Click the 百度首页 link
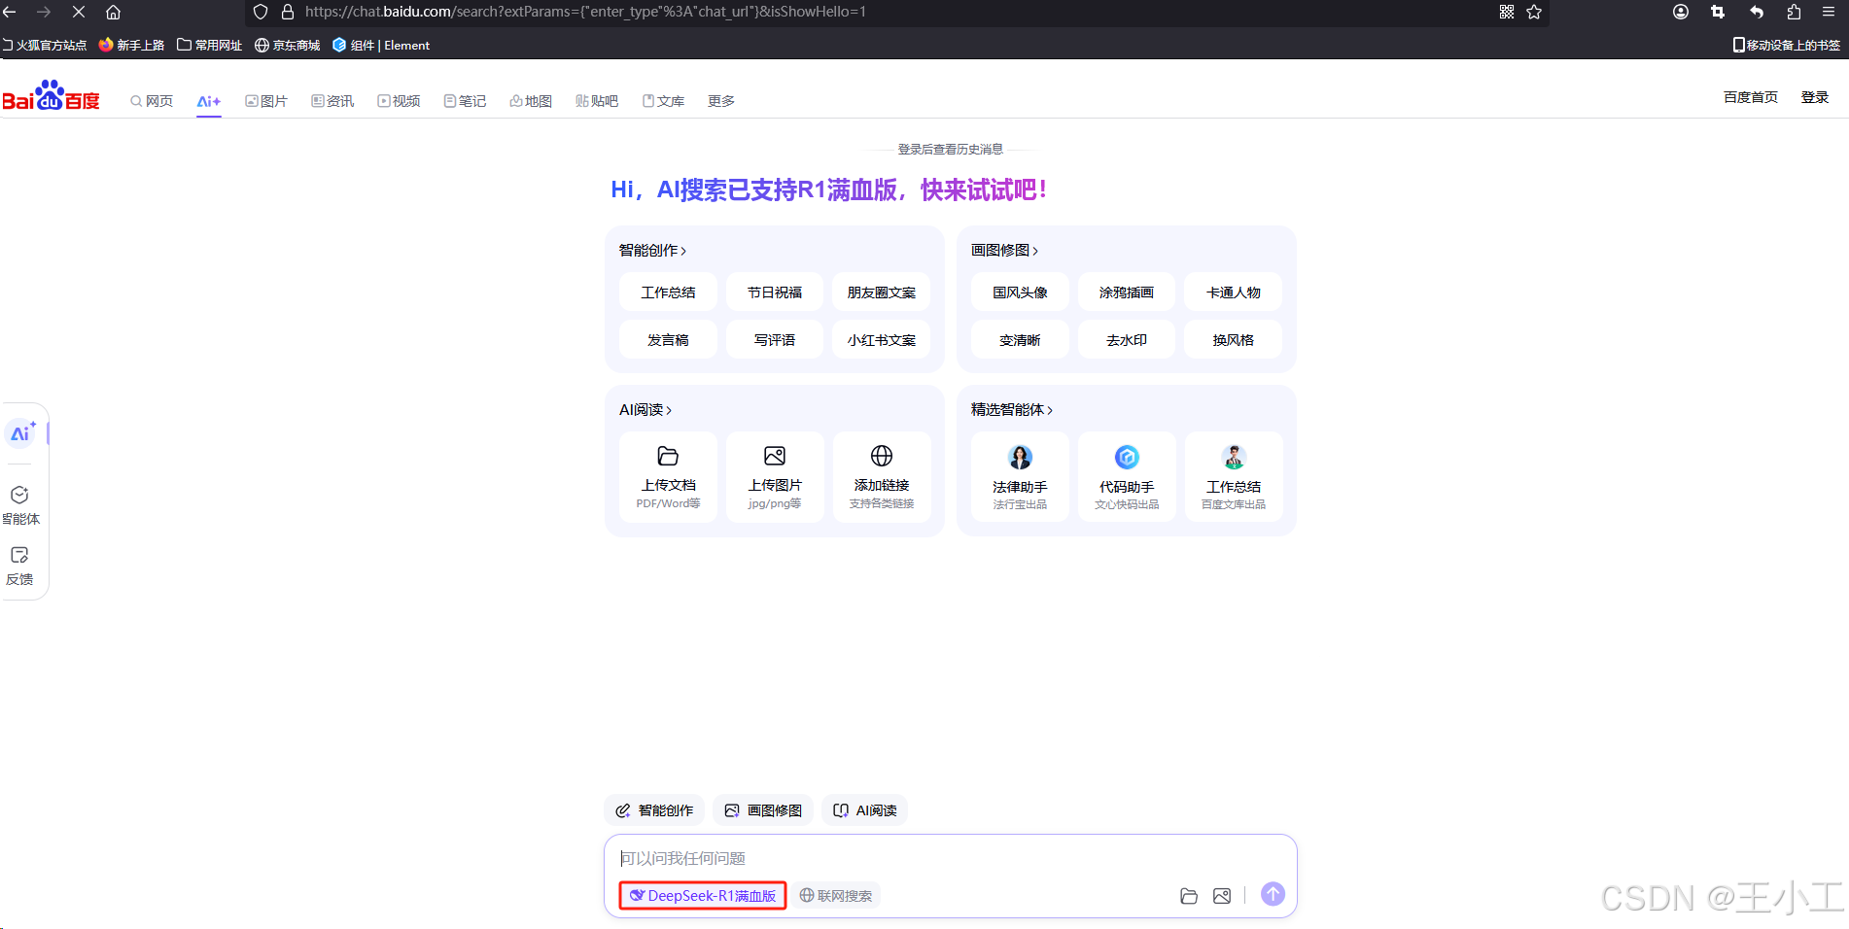The width and height of the screenshot is (1849, 929). [1750, 97]
